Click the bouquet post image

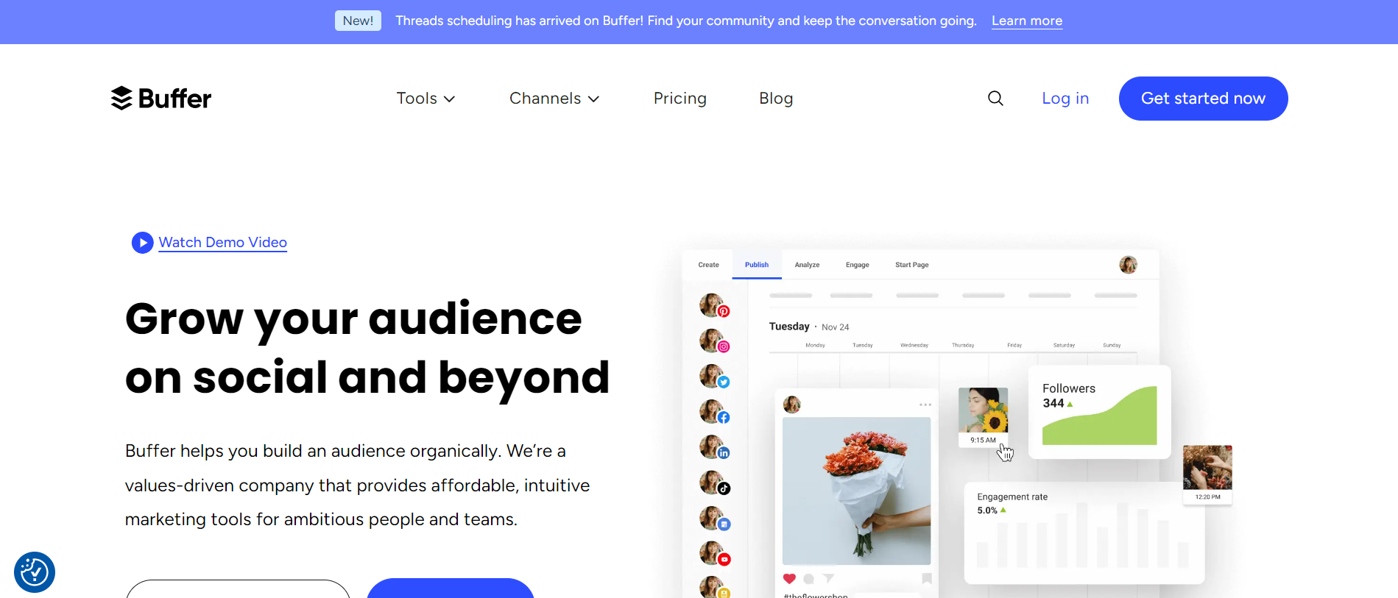tap(856, 491)
